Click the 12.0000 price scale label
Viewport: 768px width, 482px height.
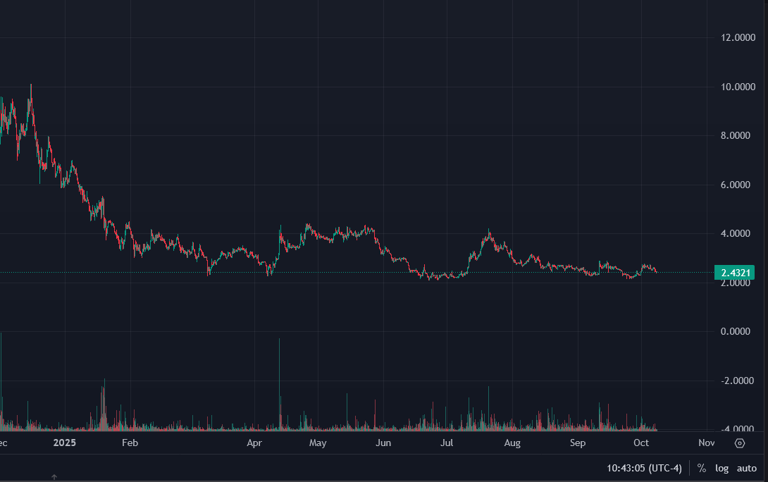(x=735, y=37)
